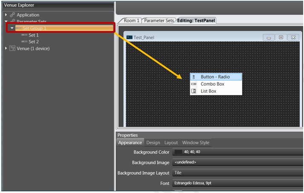Screen dimensions: 304x193
Task: Expand the Application tree node
Action: 6,15
